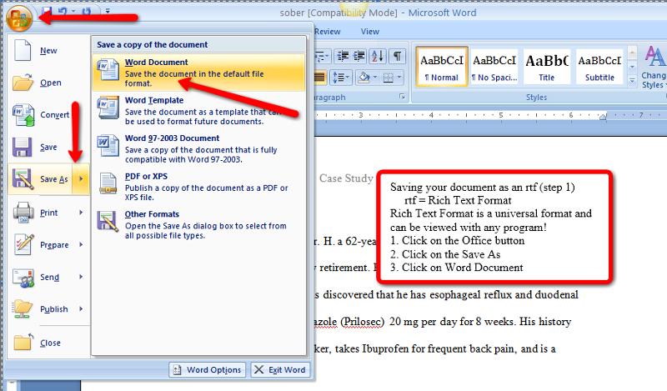The height and width of the screenshot is (391, 667).
Task: Click the right indent marker on ruler
Action: 603,117
